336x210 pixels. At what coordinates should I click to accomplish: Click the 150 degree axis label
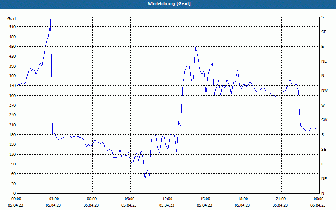click(x=13, y=144)
